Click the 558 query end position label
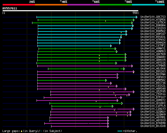Viewport: 167px width, 133px height. (x=135, y=13)
